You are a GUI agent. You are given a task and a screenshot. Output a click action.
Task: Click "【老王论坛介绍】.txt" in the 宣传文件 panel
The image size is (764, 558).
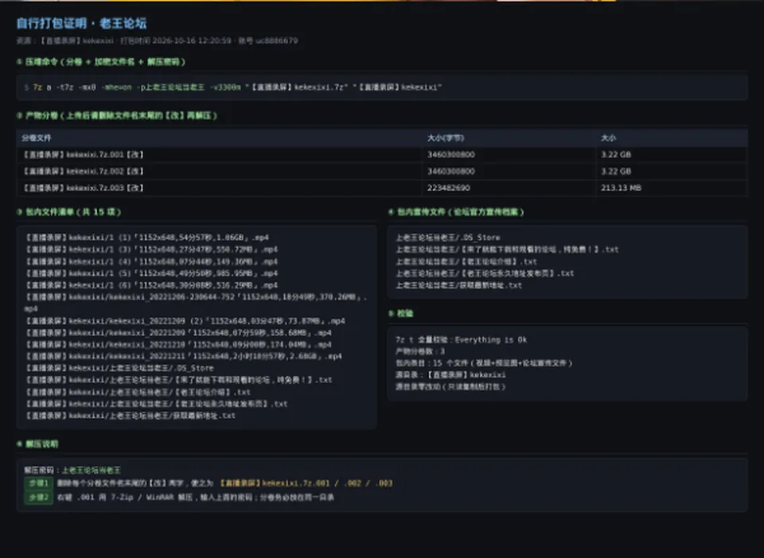[x=466, y=262]
